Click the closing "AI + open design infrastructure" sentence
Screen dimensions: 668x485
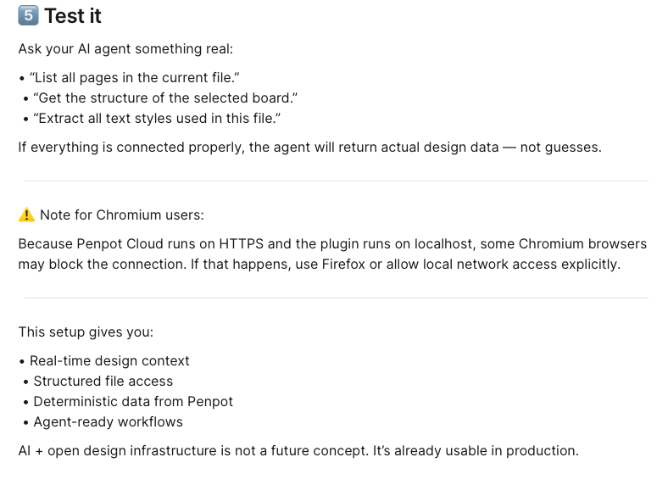click(x=298, y=450)
